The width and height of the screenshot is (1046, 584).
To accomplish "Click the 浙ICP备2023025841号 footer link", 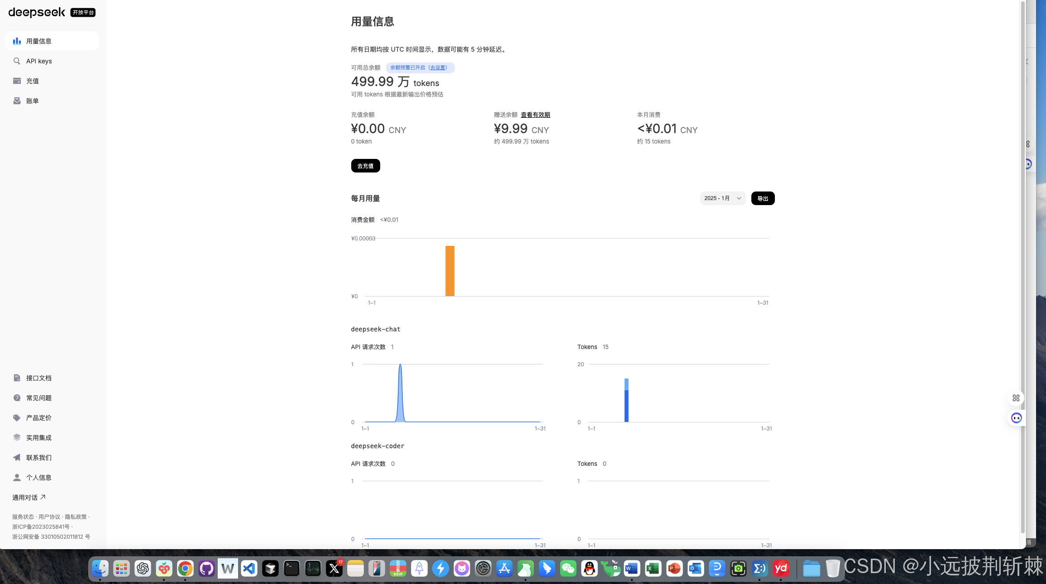I will click(41, 527).
